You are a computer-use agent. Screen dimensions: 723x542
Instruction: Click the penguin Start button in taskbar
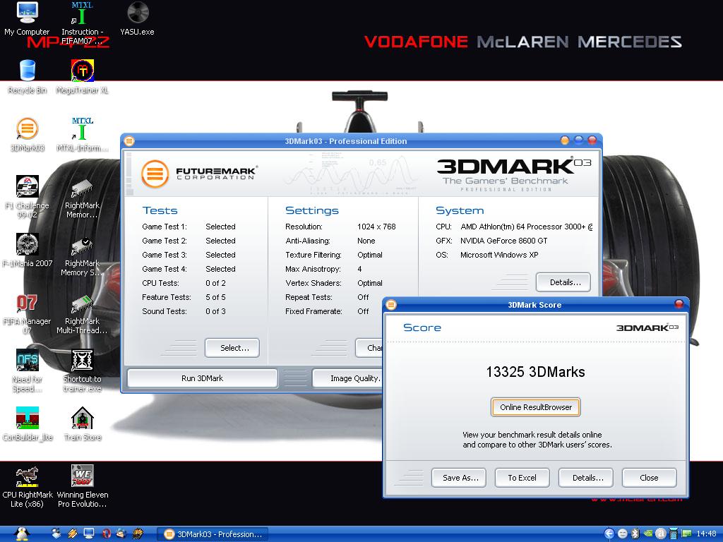22,534
